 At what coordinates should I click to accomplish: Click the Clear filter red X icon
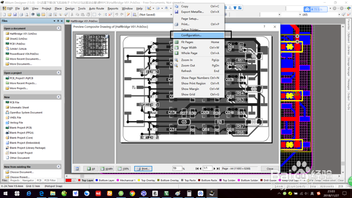110,14
